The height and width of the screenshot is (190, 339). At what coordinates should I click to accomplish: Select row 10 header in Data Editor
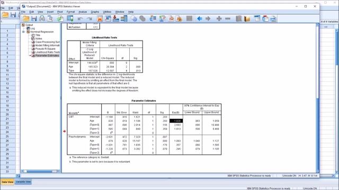pyautogui.click(x=7, y=70)
